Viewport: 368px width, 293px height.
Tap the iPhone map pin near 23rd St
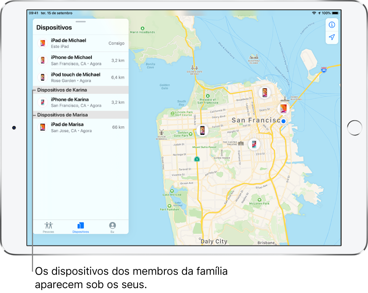[254, 144]
